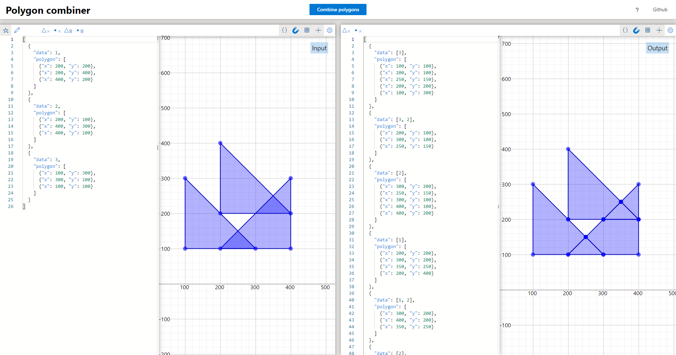The height and width of the screenshot is (355, 676).
Task: Click the Input label on the canvas
Action: click(319, 48)
